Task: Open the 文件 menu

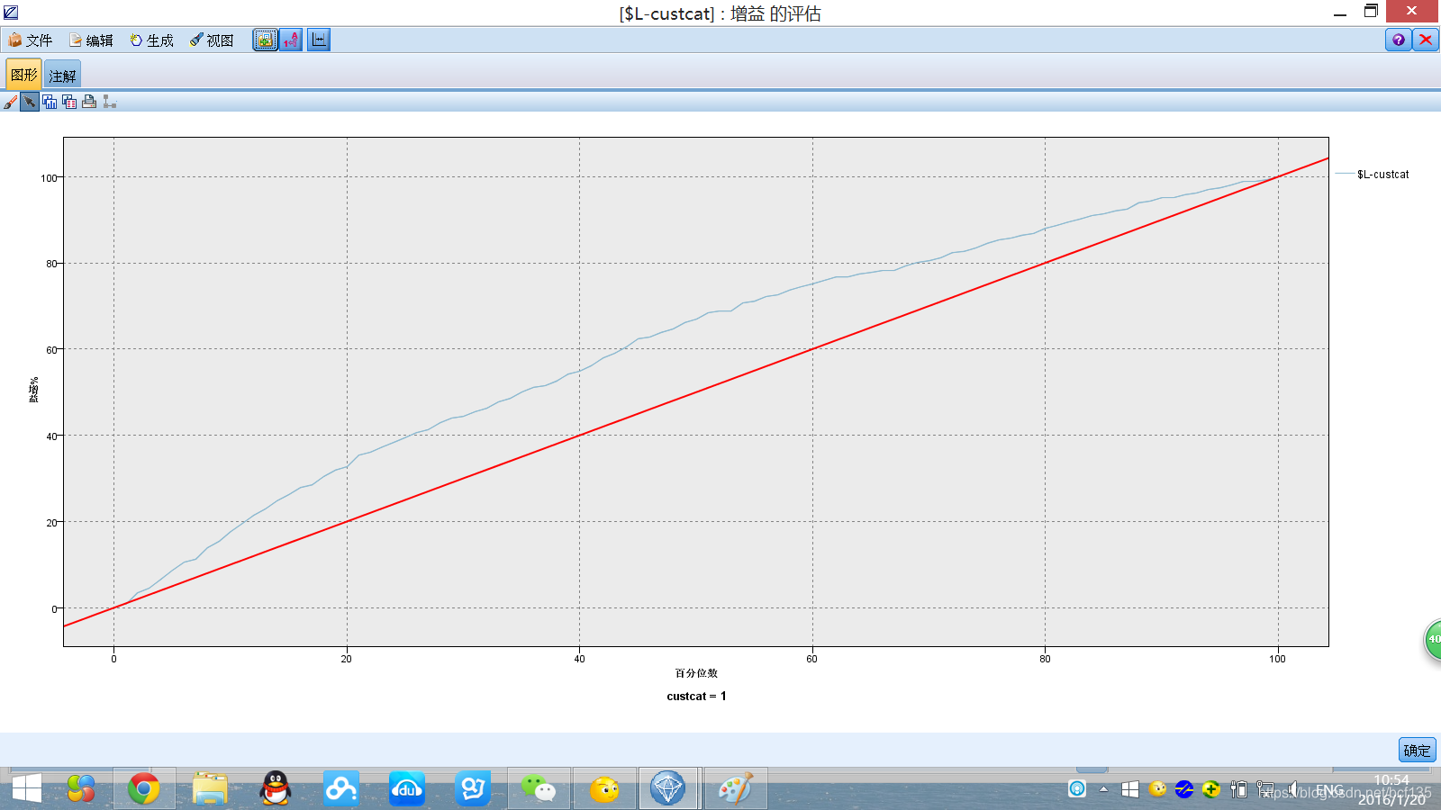Action: (x=31, y=40)
